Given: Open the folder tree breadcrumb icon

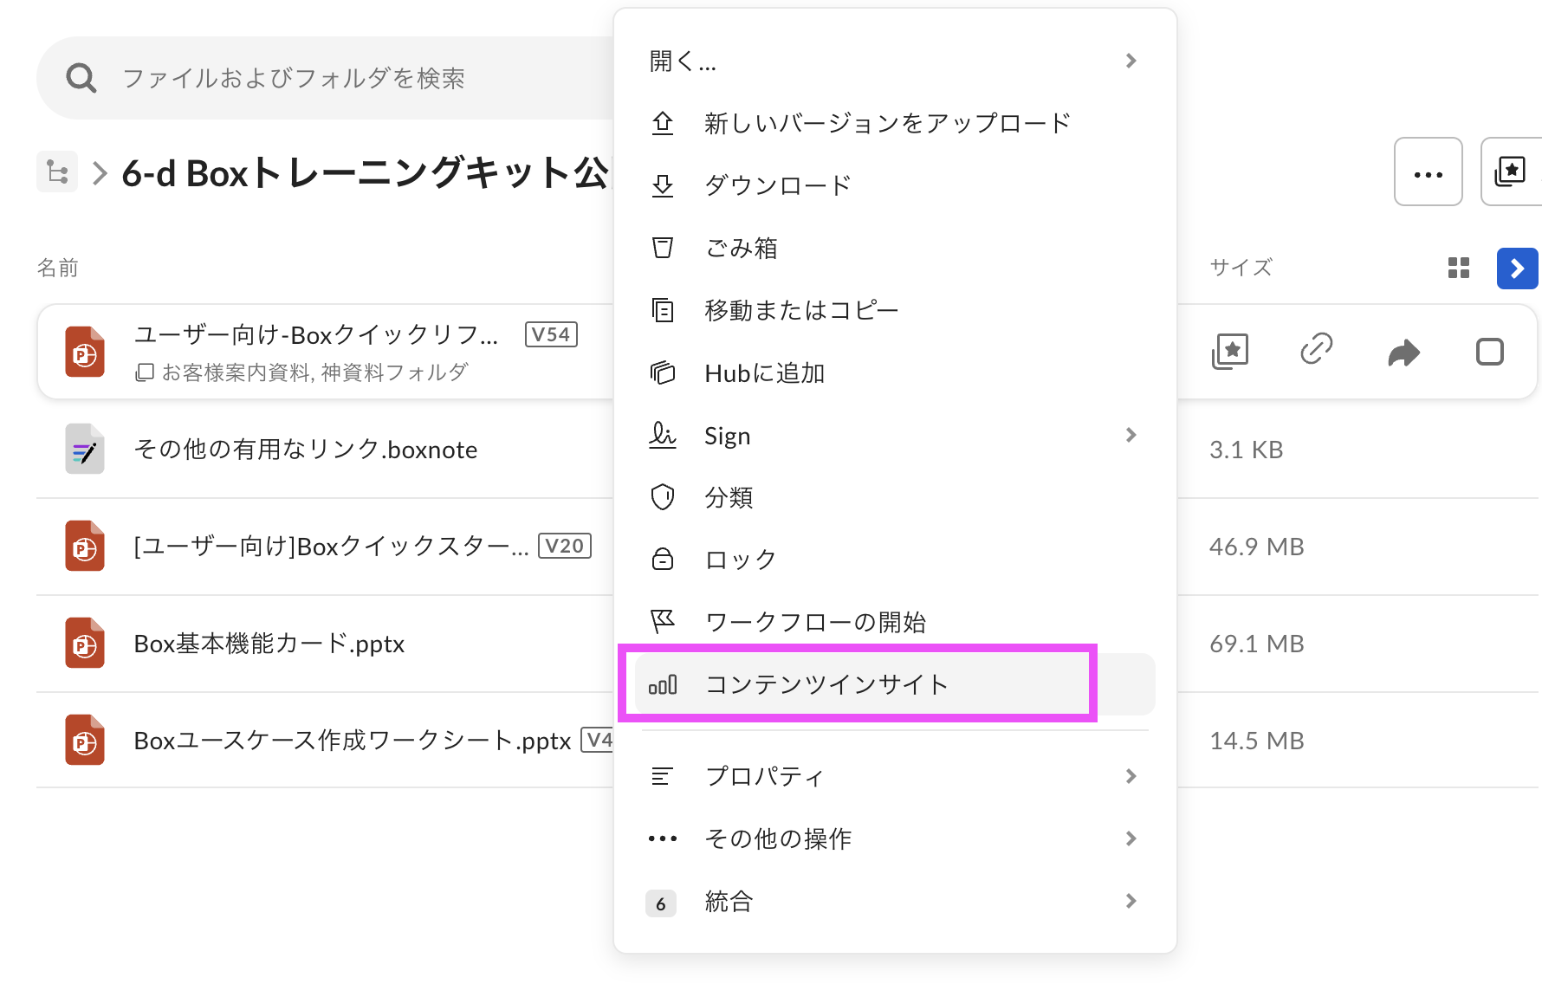Looking at the screenshot, I should pos(57,172).
